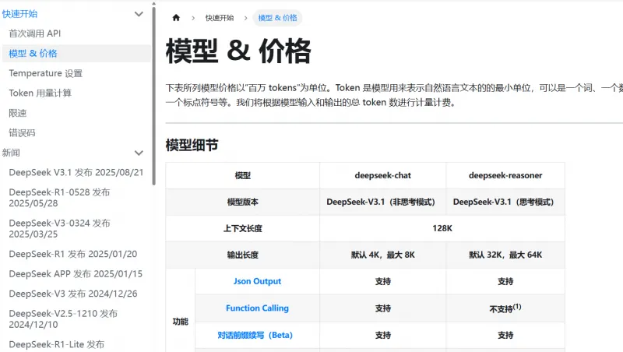623x352 pixels.
Task: Open 错误码 sidebar item
Action: click(22, 132)
